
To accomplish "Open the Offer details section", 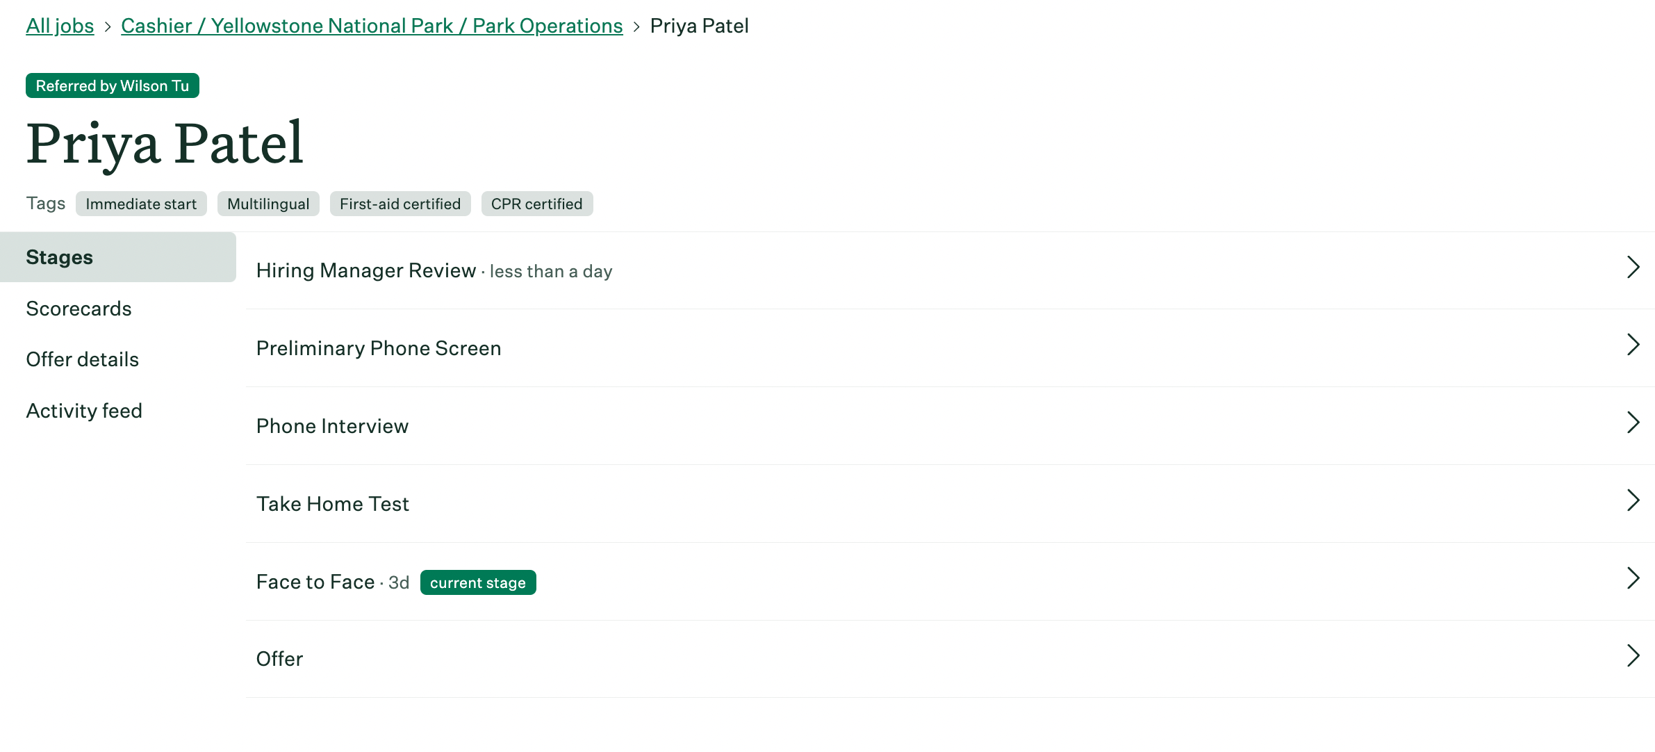I will pyautogui.click(x=82, y=359).
